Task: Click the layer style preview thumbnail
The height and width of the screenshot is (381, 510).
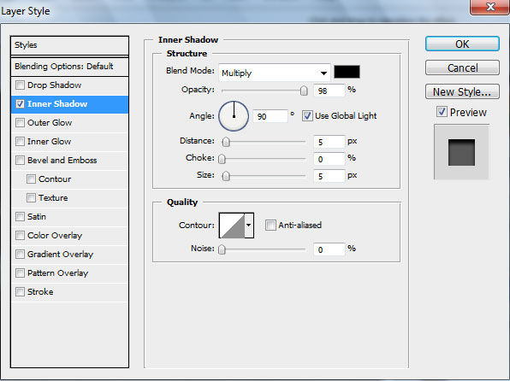Action: pyautogui.click(x=461, y=152)
